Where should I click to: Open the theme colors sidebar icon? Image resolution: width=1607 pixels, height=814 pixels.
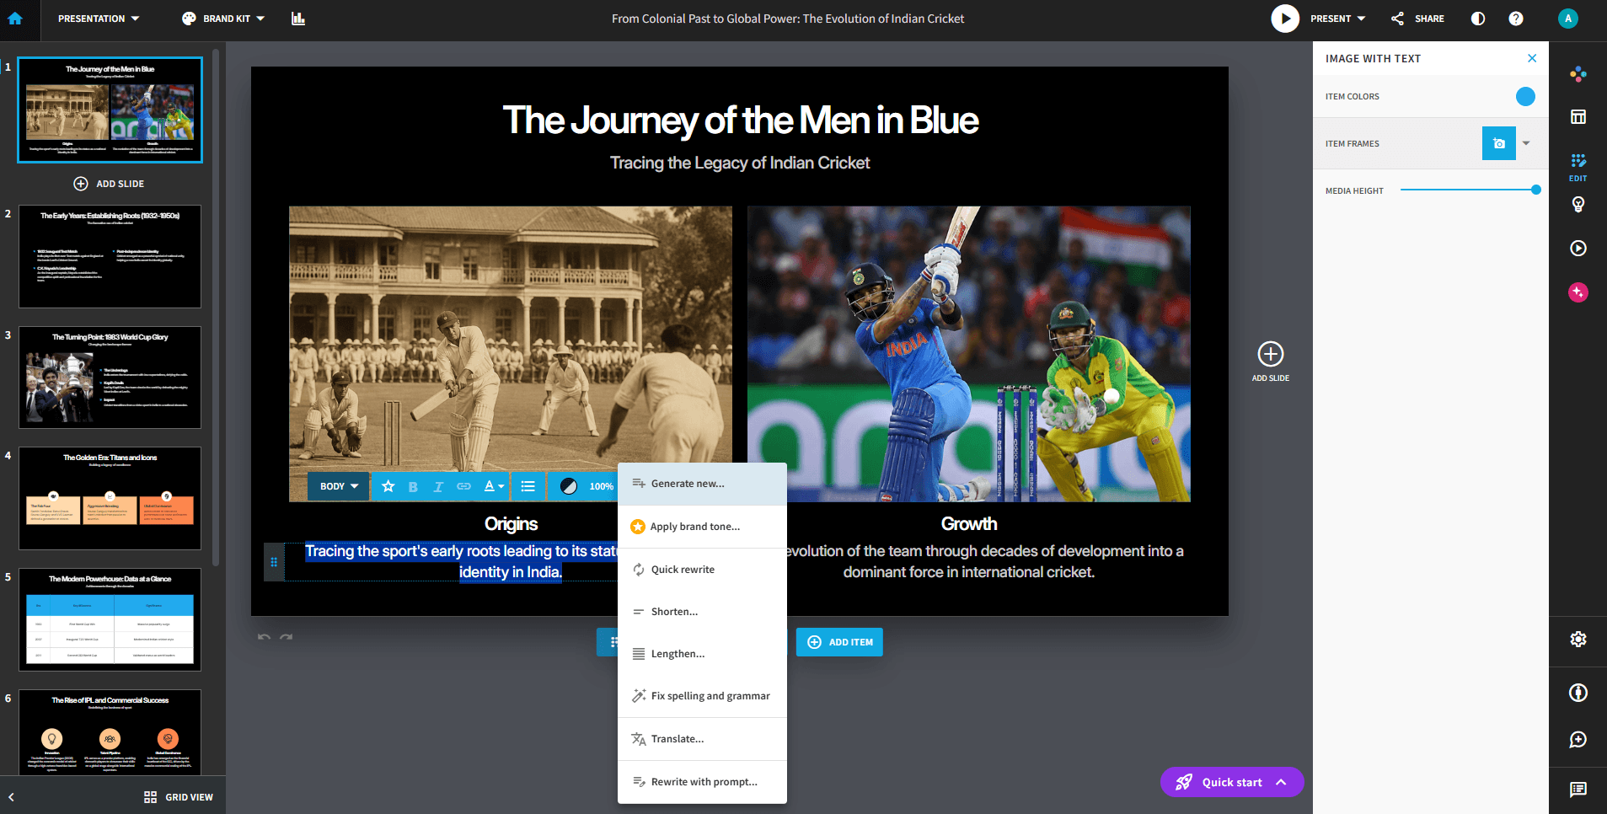click(x=1578, y=74)
